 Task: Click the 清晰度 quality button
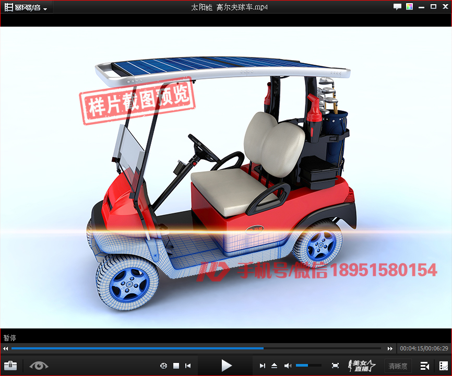pyautogui.click(x=398, y=366)
